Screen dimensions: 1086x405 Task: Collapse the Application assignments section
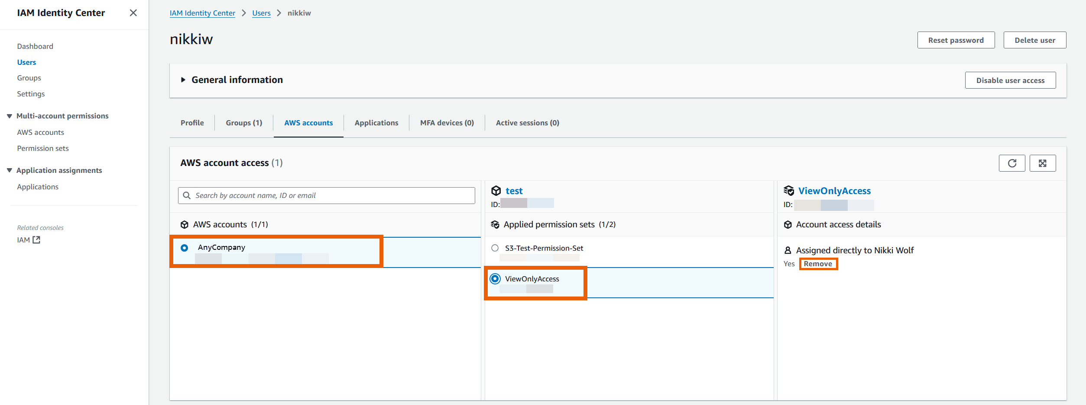[x=9, y=170]
